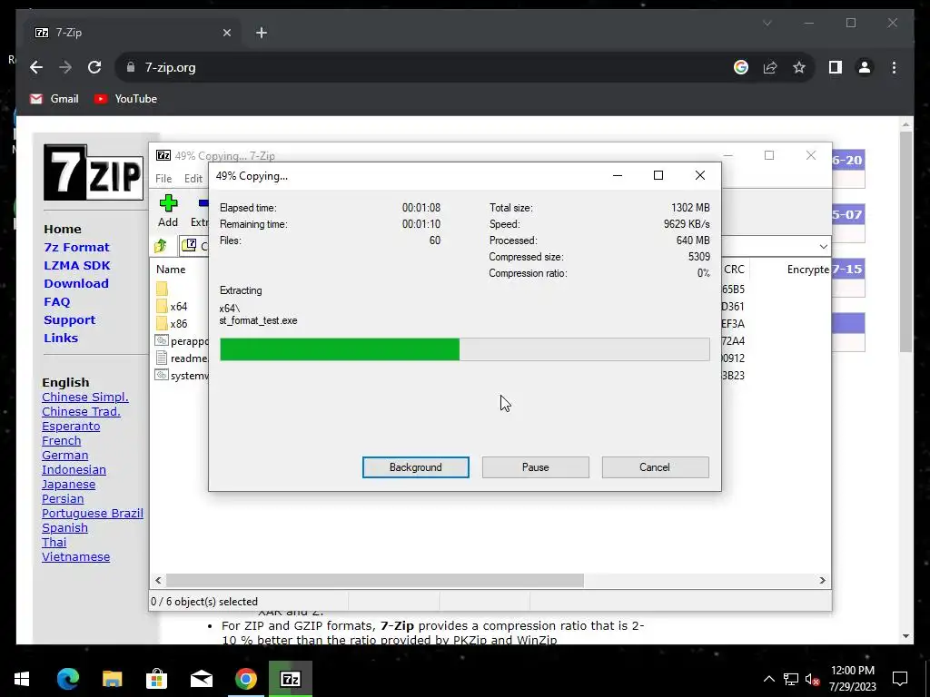The height and width of the screenshot is (697, 930).
Task: Click the Speed value 9629 KB/s
Action: (687, 224)
